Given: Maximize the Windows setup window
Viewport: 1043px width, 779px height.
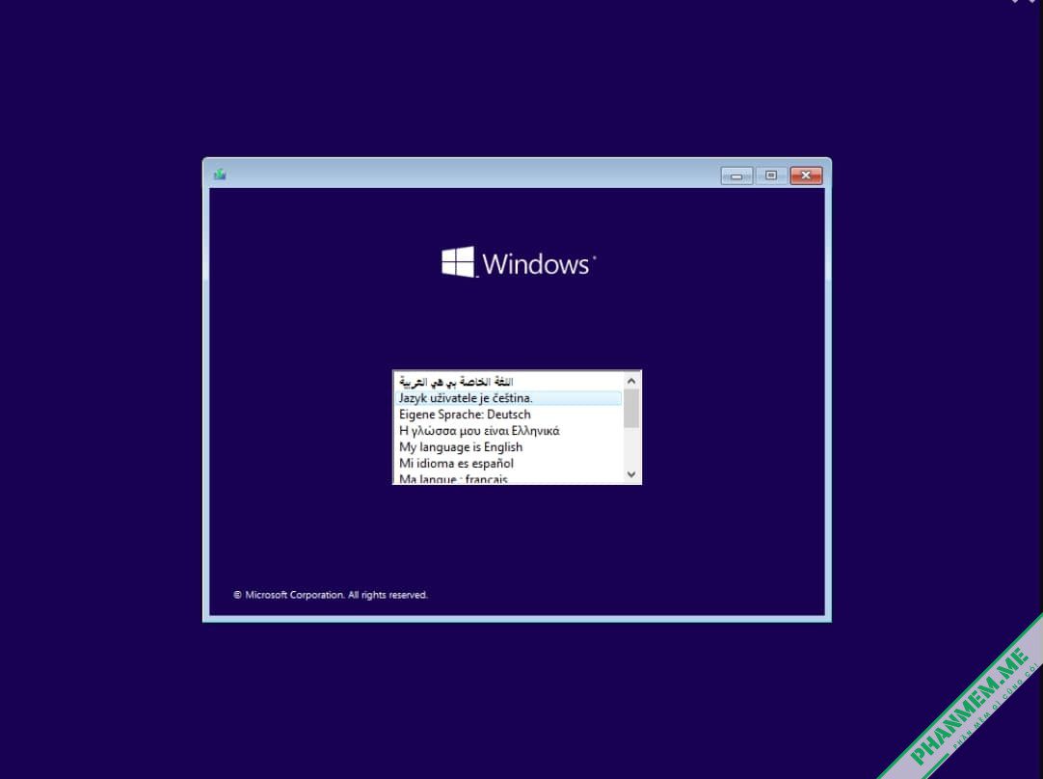Looking at the screenshot, I should pyautogui.click(x=771, y=175).
